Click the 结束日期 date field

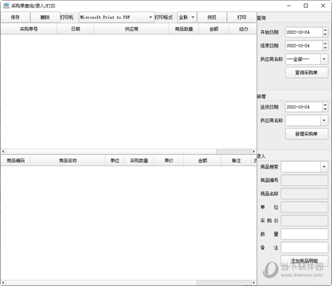pos(304,46)
